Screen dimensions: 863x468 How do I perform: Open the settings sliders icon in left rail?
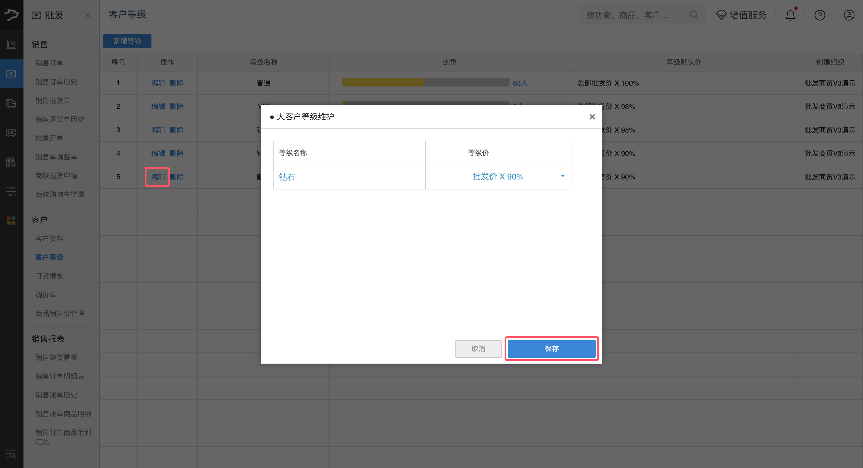click(11, 191)
